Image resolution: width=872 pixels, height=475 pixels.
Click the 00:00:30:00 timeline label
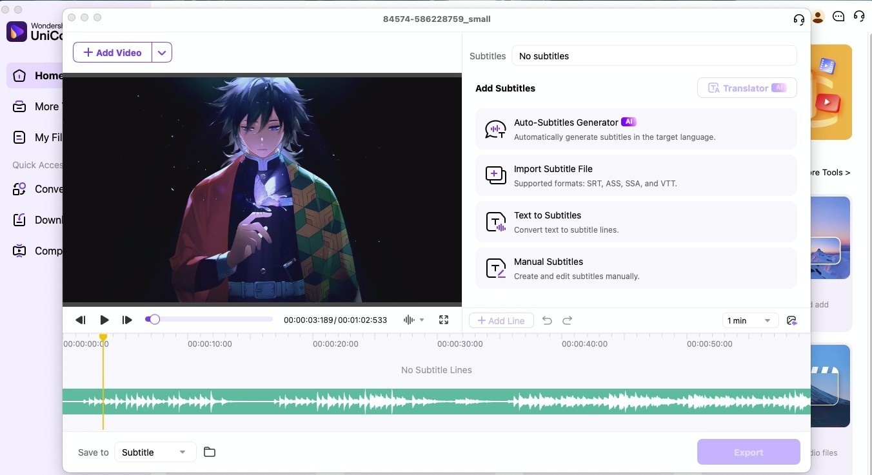460,344
